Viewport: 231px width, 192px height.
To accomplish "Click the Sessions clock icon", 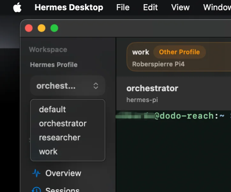I will pyautogui.click(x=36, y=189).
